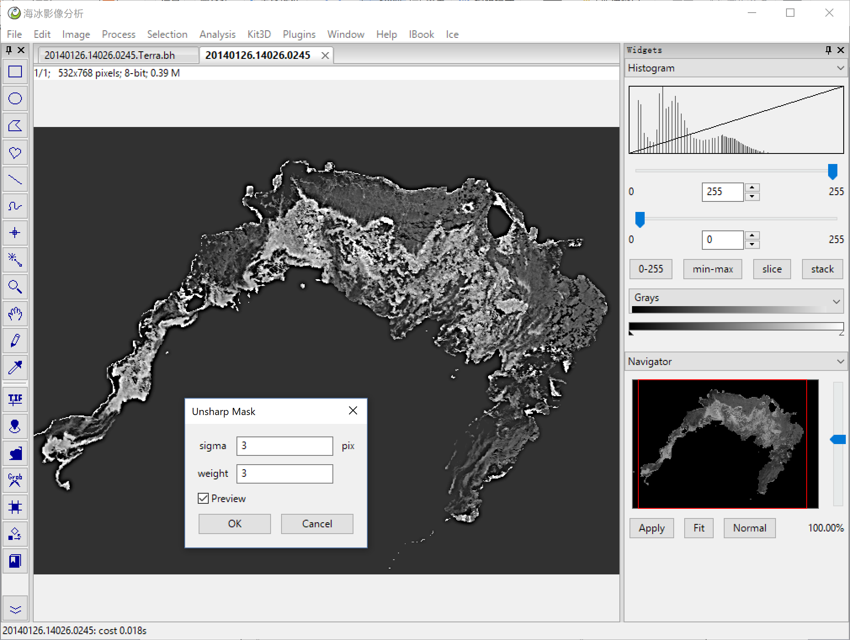Click the sigma input field
Image resolution: width=850 pixels, height=640 pixels.
pos(284,446)
